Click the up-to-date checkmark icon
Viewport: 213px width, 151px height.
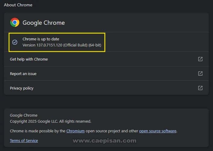15,42
